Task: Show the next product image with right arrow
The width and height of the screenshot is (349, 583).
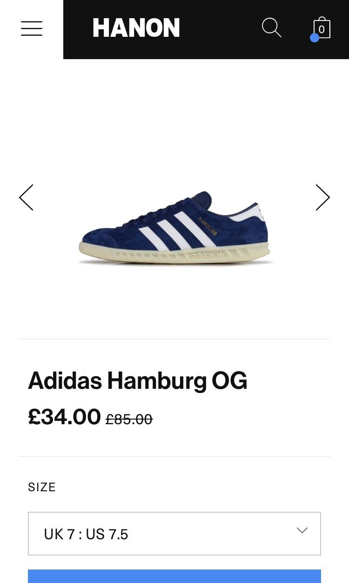Action: click(322, 197)
